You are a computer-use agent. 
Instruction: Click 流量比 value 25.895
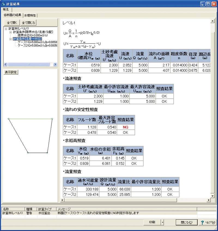124,194
